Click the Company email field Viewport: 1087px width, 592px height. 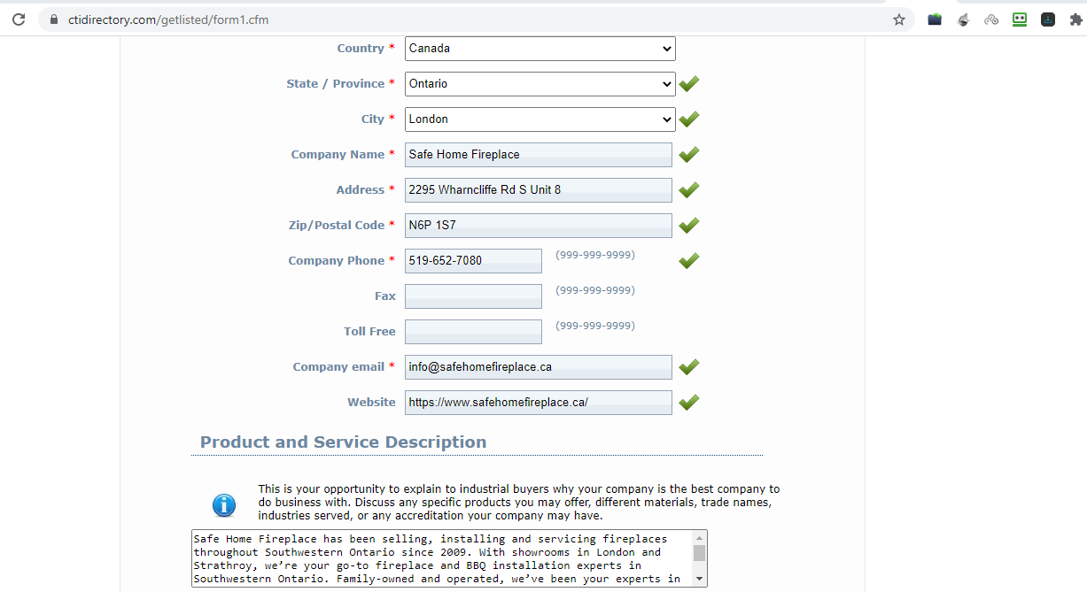[539, 367]
